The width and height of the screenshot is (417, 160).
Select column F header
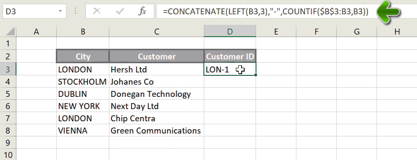click(316, 32)
